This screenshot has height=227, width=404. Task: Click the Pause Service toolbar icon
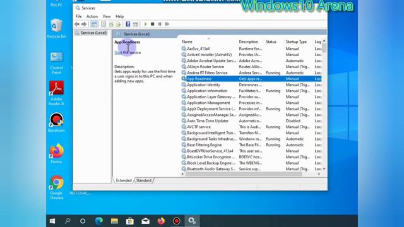coord(160,24)
